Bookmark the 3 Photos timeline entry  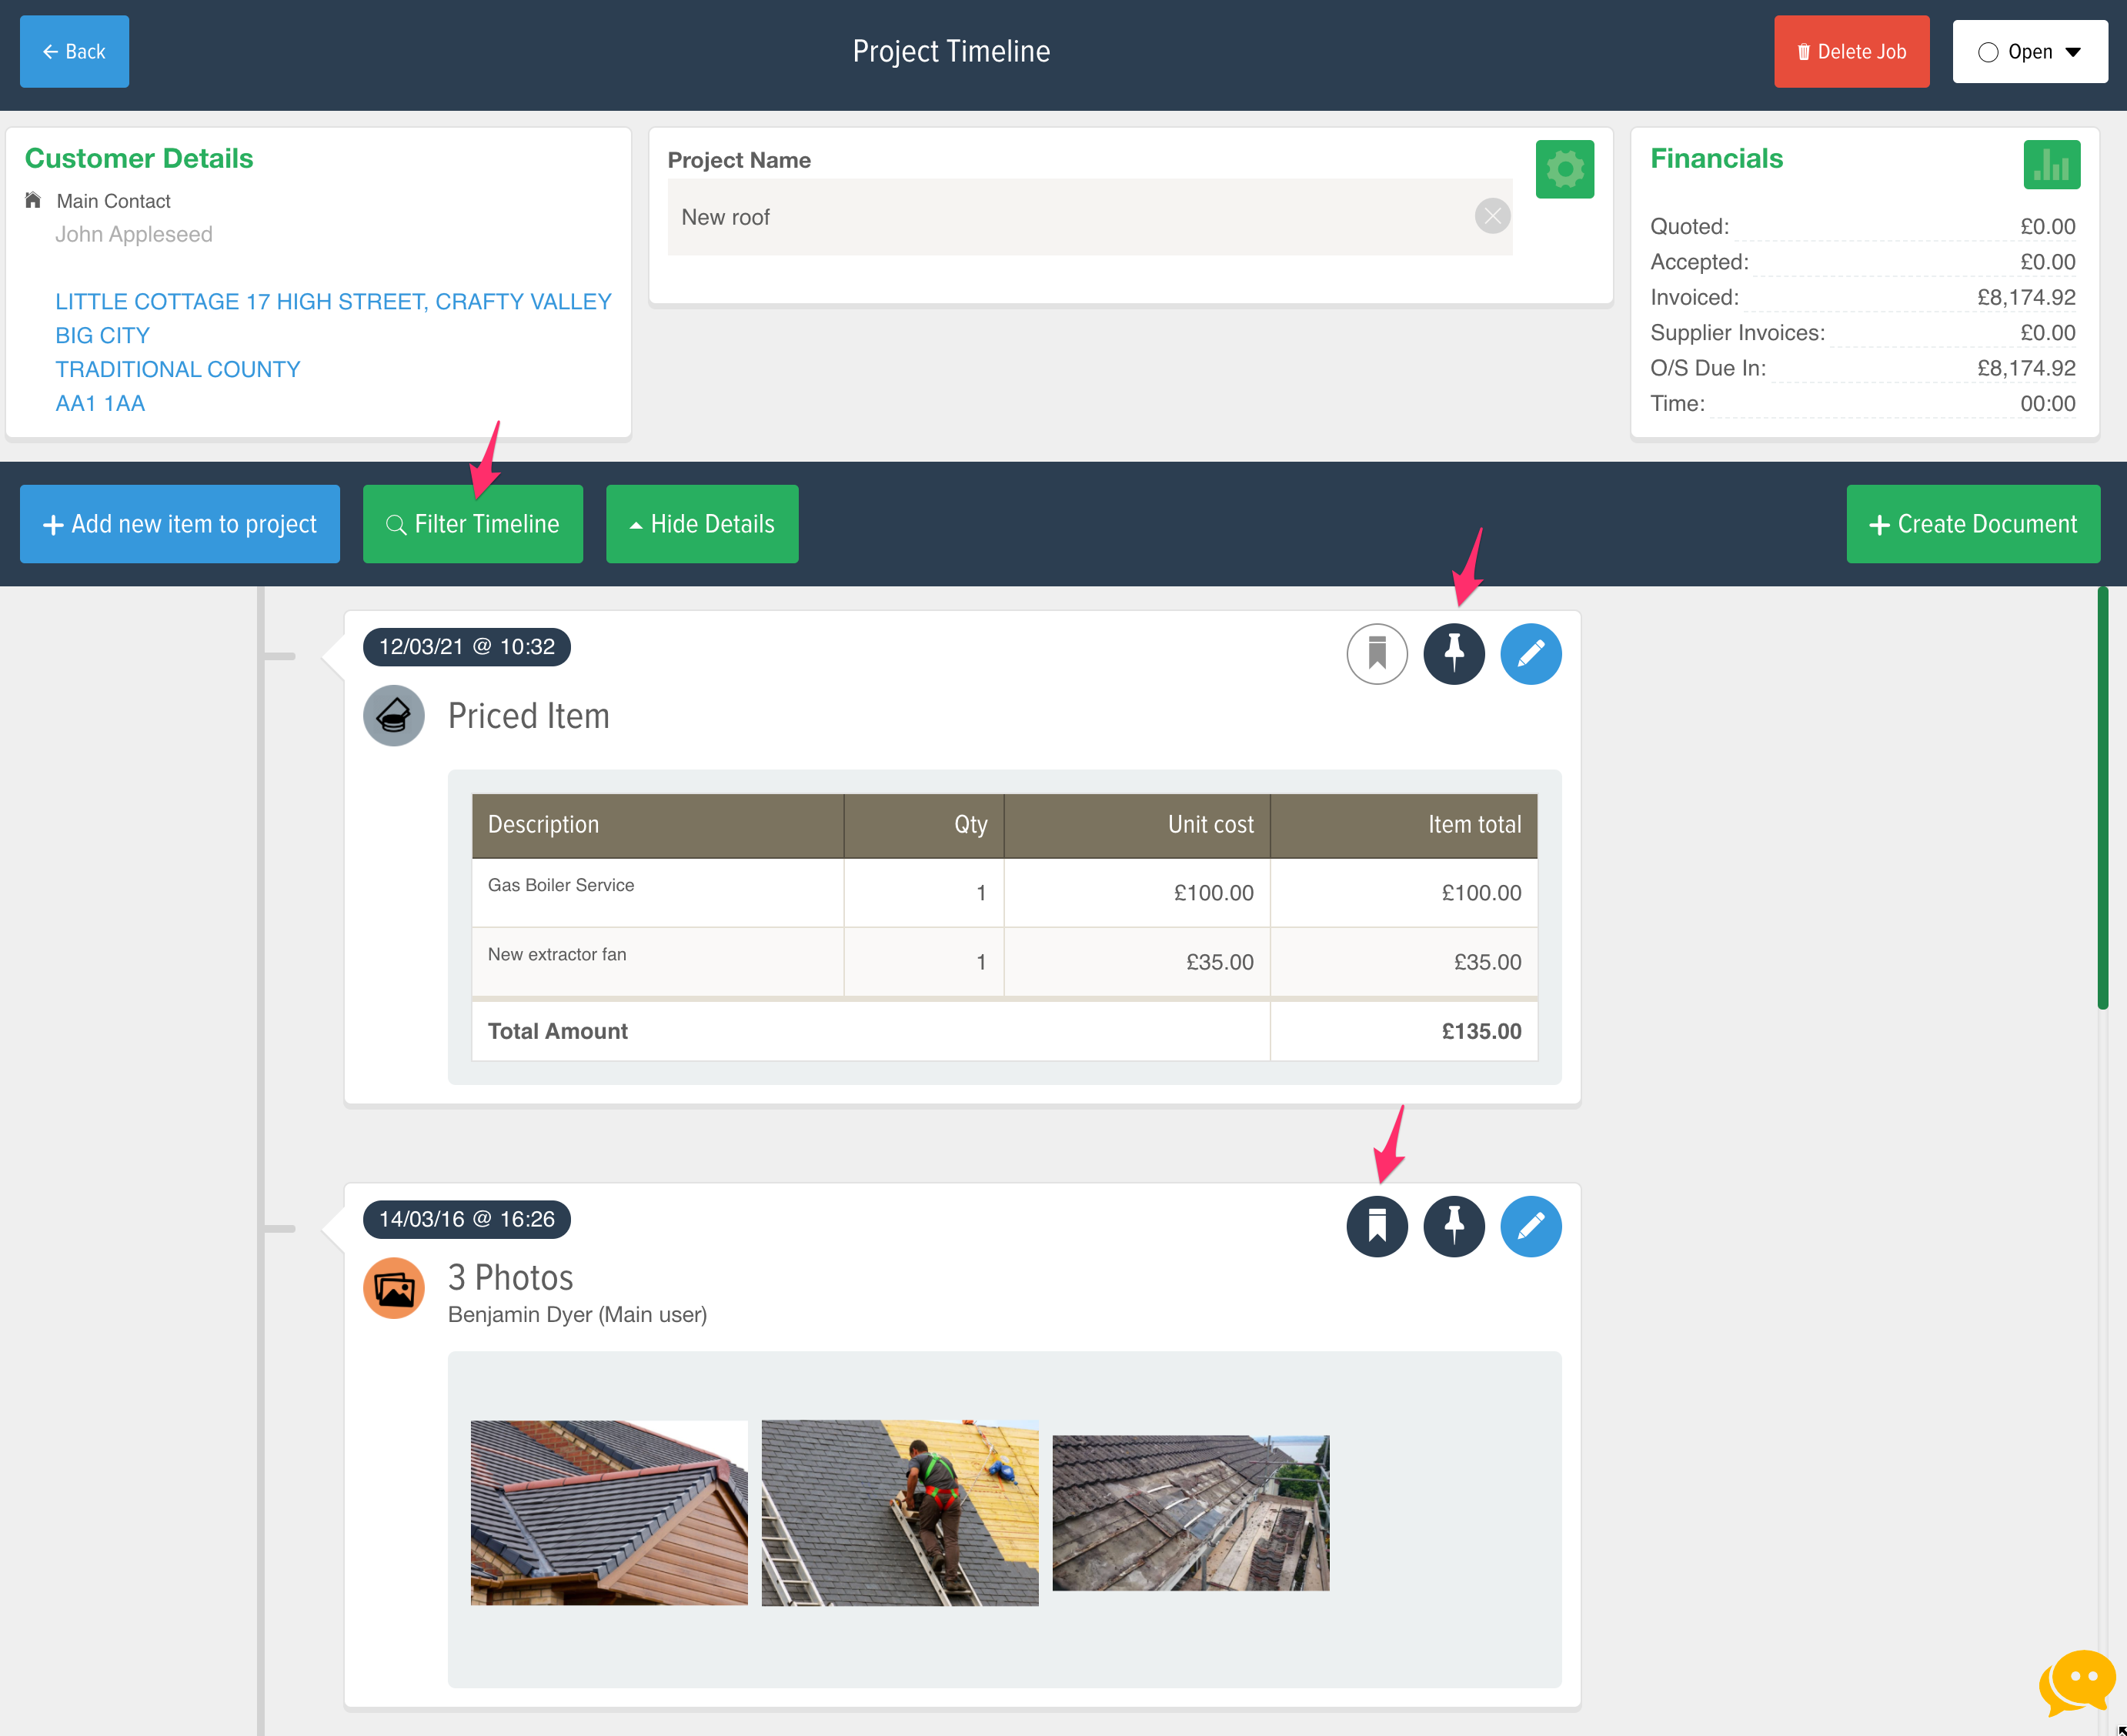click(1377, 1225)
